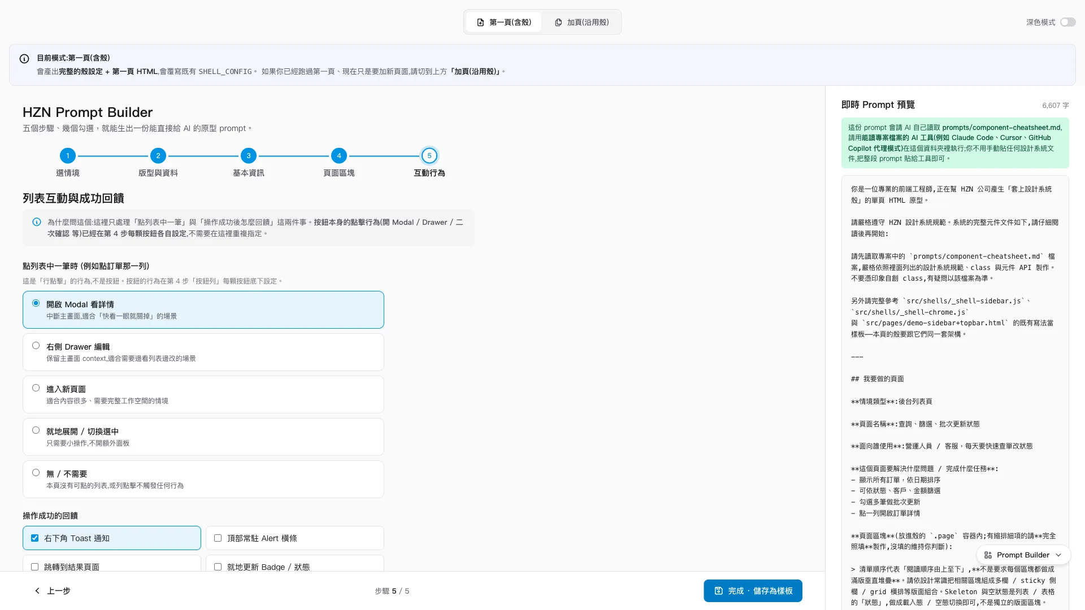Click the 6,607 字 character count
Screen dimensions: 1085x610
[1055, 106]
